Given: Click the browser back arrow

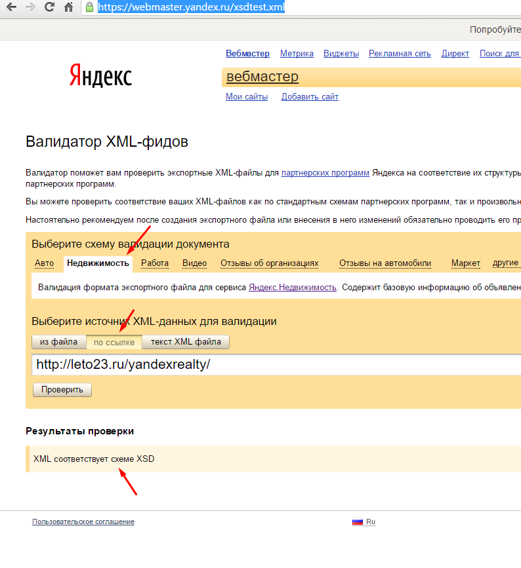Looking at the screenshot, I should 12,7.
